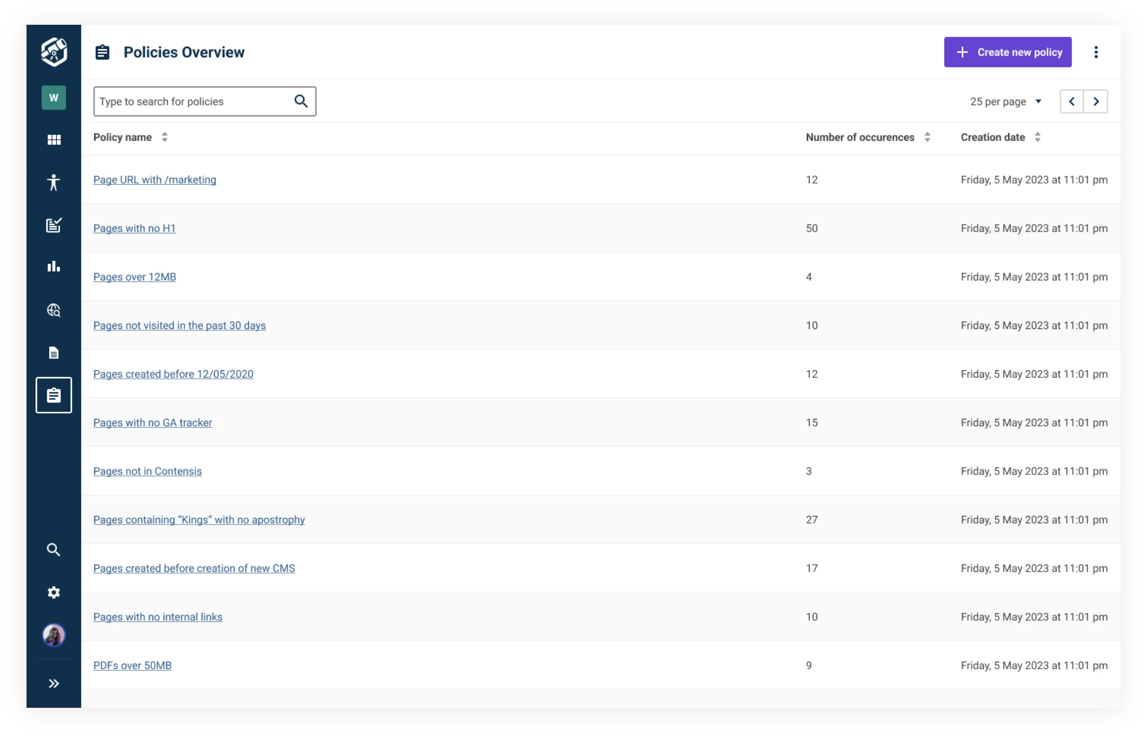Open sidebar search

click(x=53, y=549)
